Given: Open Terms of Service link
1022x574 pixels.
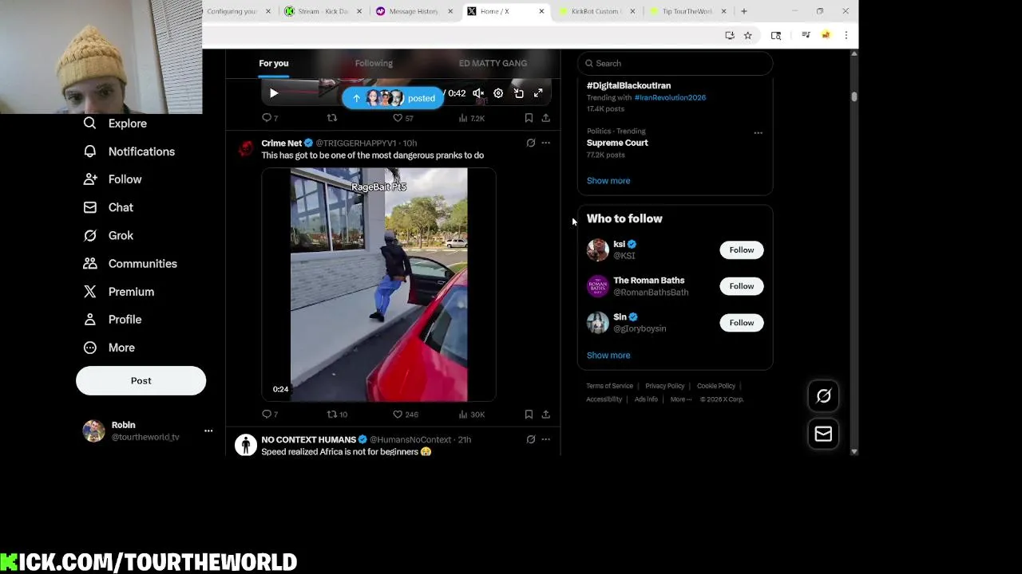Looking at the screenshot, I should click(609, 386).
